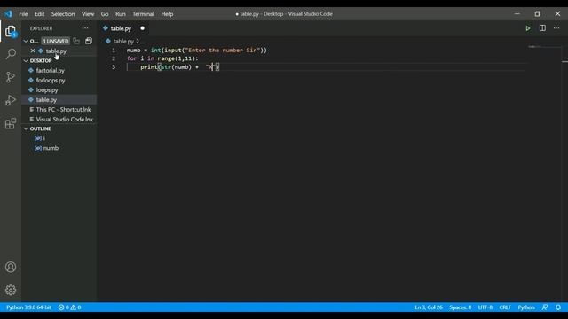Open the View menu
The image size is (568, 319).
[88, 14]
